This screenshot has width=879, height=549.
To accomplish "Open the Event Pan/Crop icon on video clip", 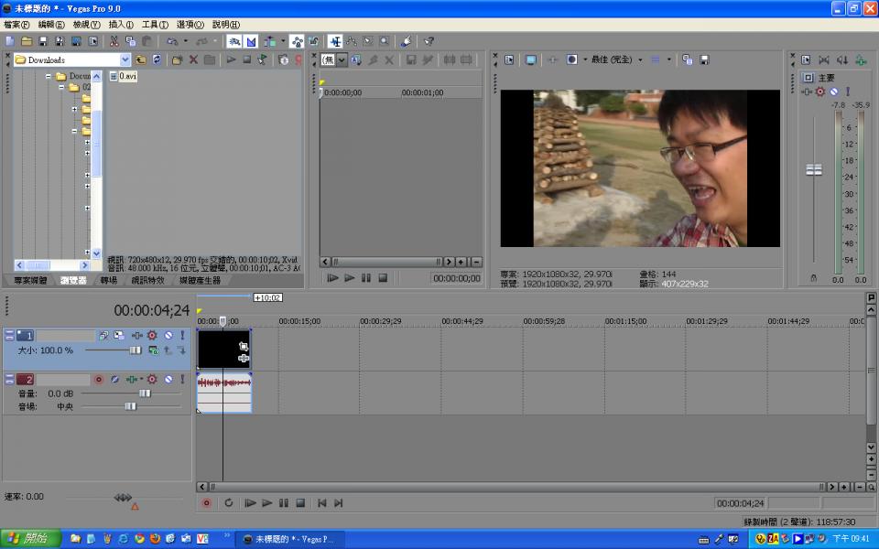I will point(244,346).
